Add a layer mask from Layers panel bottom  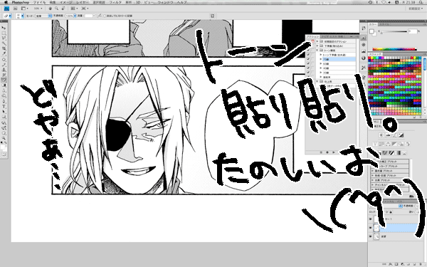(x=396, y=264)
